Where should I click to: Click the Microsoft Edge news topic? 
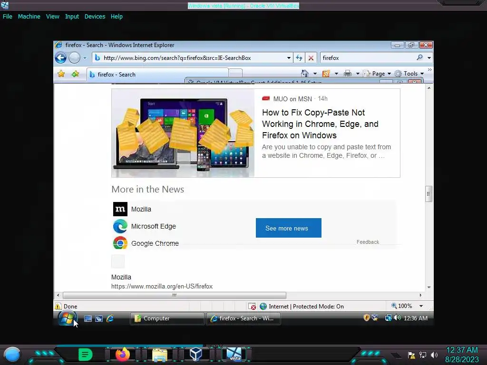tap(145, 226)
